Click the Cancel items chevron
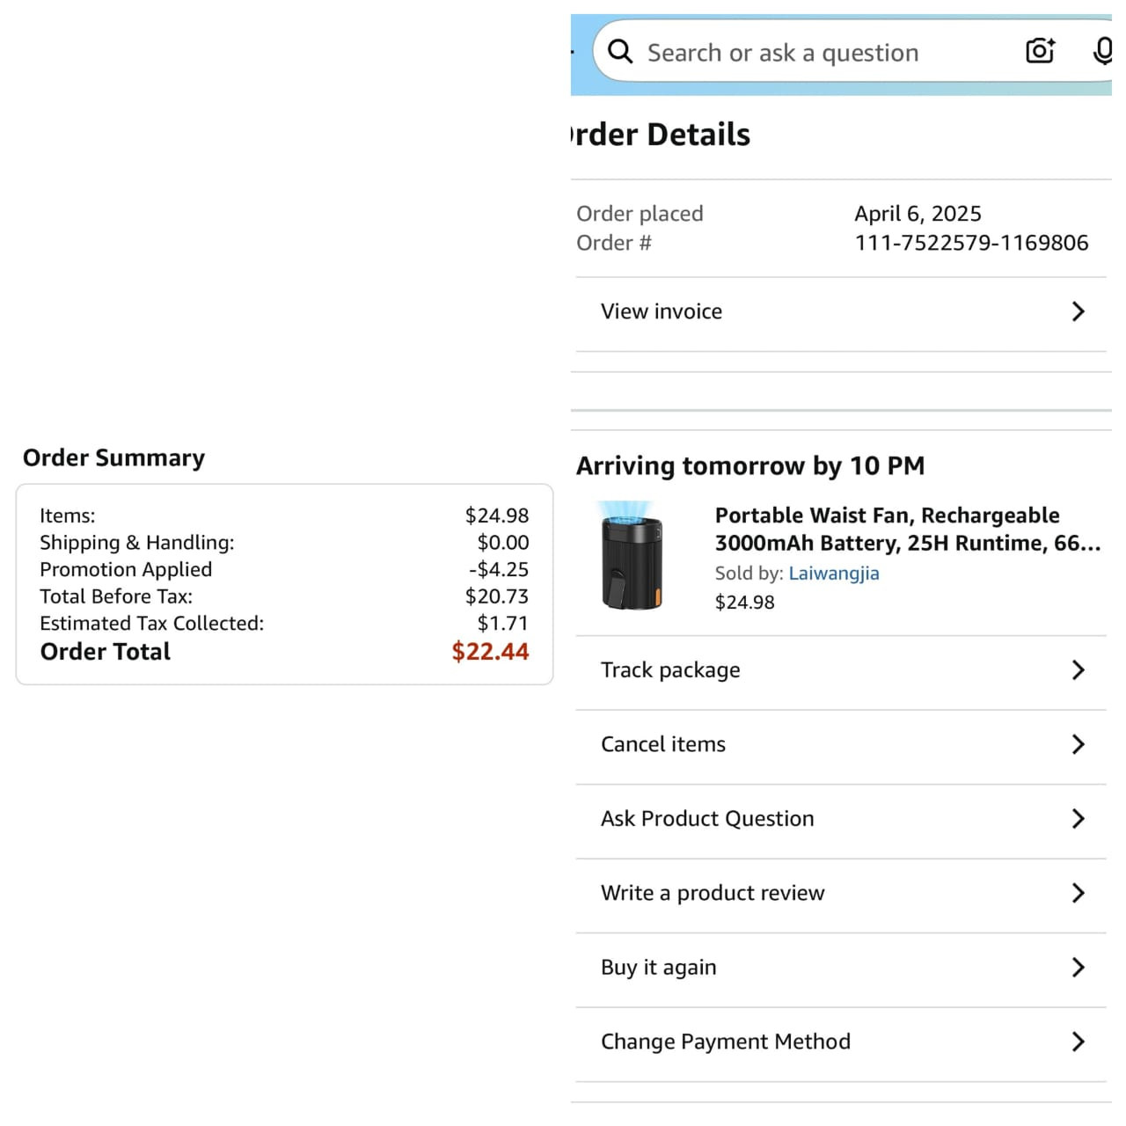Image resolution: width=1126 pixels, height=1126 pixels. pyautogui.click(x=1078, y=744)
